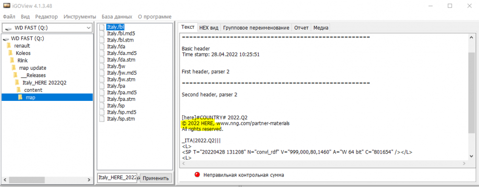The height and width of the screenshot is (187, 479).
Task: Click the content folder icon
Action: (x=19, y=90)
